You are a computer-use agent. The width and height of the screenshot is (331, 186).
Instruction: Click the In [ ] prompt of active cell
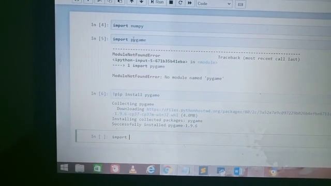[99, 136]
